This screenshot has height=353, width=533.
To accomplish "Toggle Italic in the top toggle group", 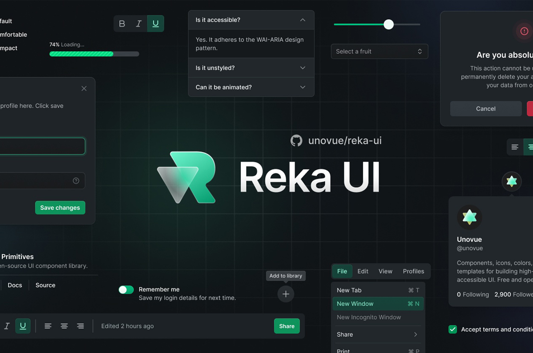I will (x=139, y=23).
